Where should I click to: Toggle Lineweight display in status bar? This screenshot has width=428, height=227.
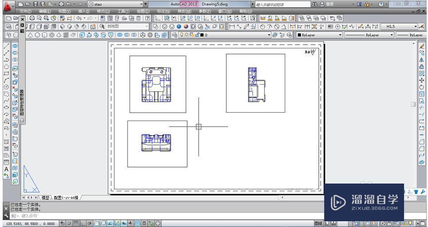130,223
